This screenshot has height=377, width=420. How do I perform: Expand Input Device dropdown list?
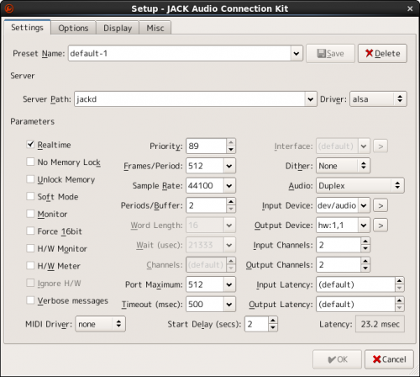(364, 205)
